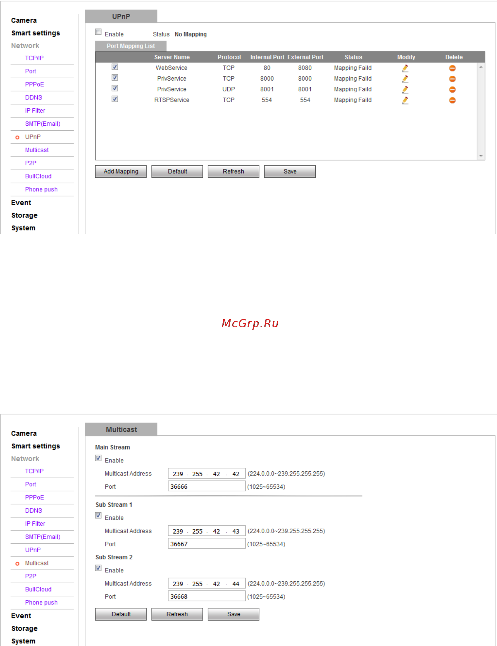Uncheck the PrivService UDP row checkbox

115,88
